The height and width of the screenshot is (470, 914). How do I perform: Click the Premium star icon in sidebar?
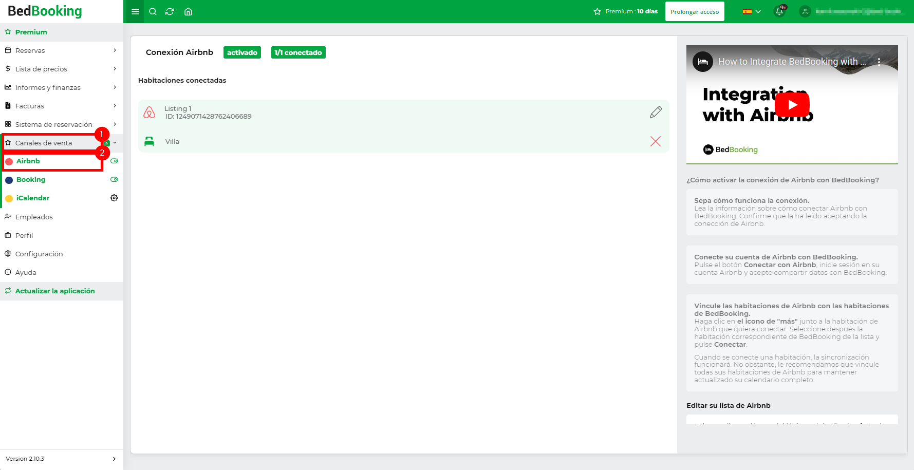(x=8, y=32)
